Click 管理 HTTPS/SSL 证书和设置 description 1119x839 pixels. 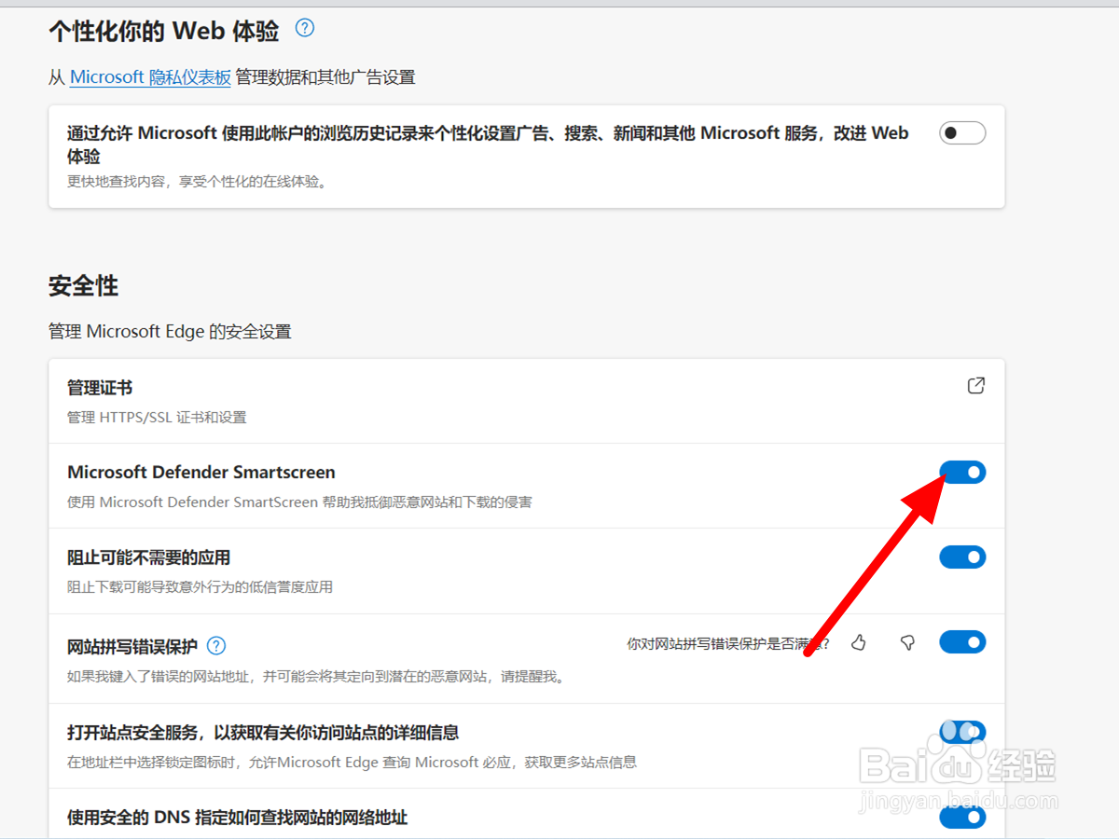(157, 417)
